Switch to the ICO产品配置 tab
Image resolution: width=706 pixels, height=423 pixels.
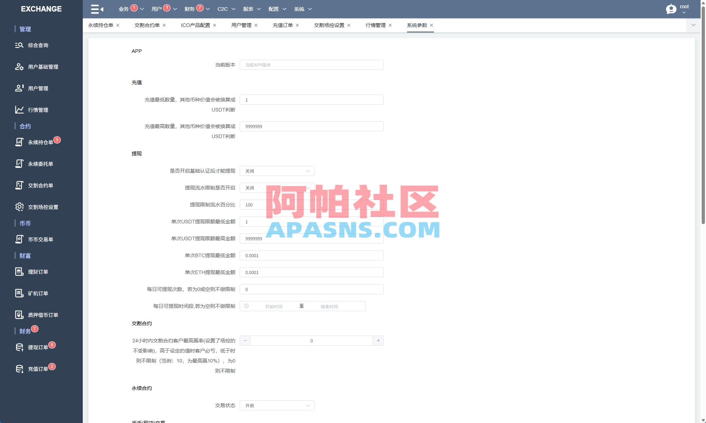coord(196,25)
